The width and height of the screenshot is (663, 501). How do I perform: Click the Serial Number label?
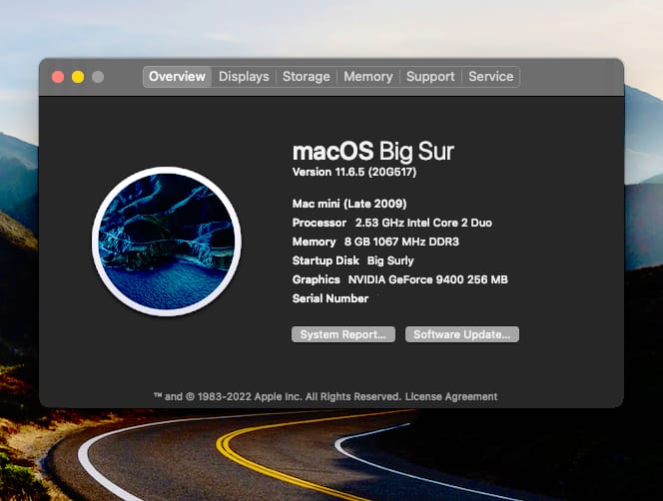click(x=331, y=299)
